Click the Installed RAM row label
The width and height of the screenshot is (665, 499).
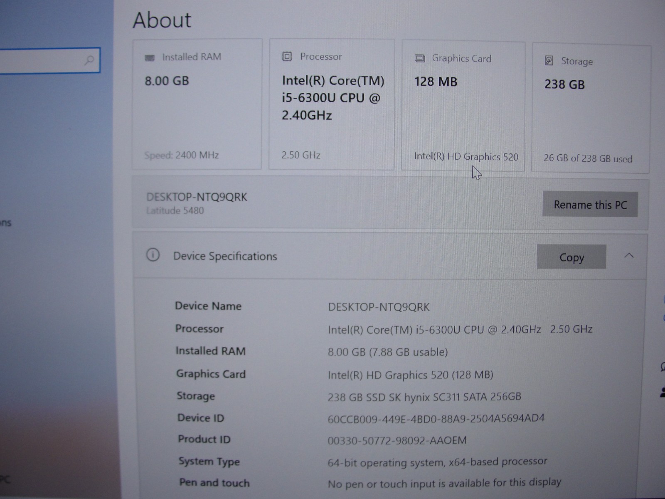[210, 351]
